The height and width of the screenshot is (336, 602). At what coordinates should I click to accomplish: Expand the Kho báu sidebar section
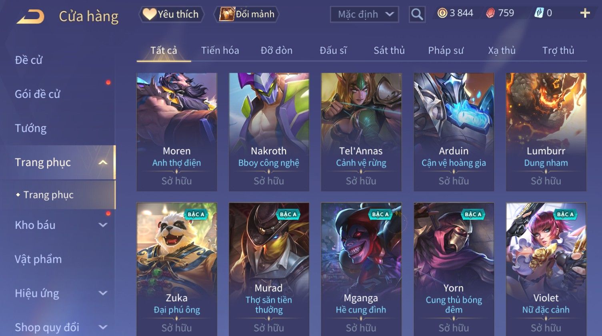pyautogui.click(x=103, y=225)
